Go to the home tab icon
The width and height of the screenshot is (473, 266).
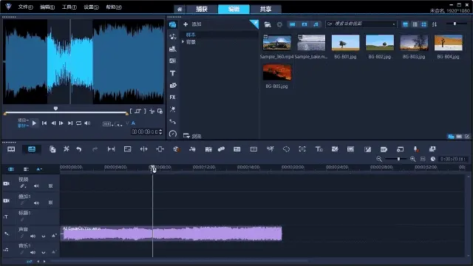pos(180,10)
